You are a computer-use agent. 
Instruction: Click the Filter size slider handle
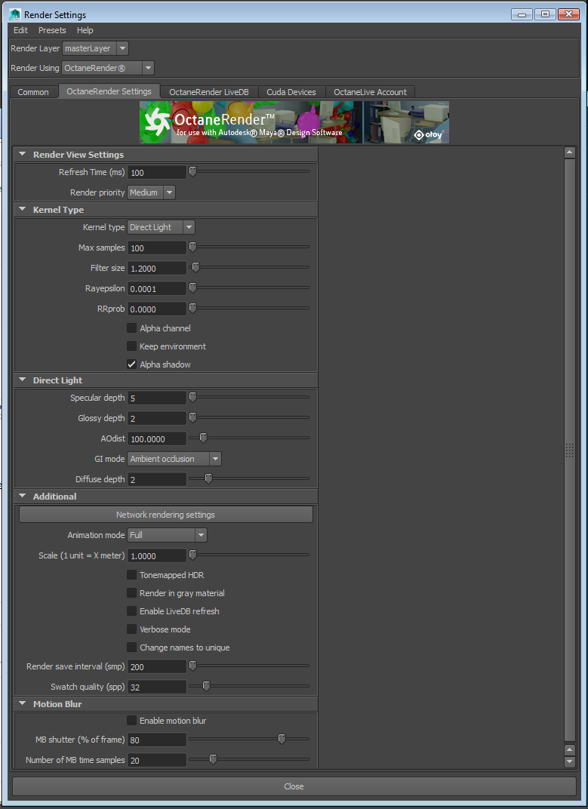coord(195,267)
